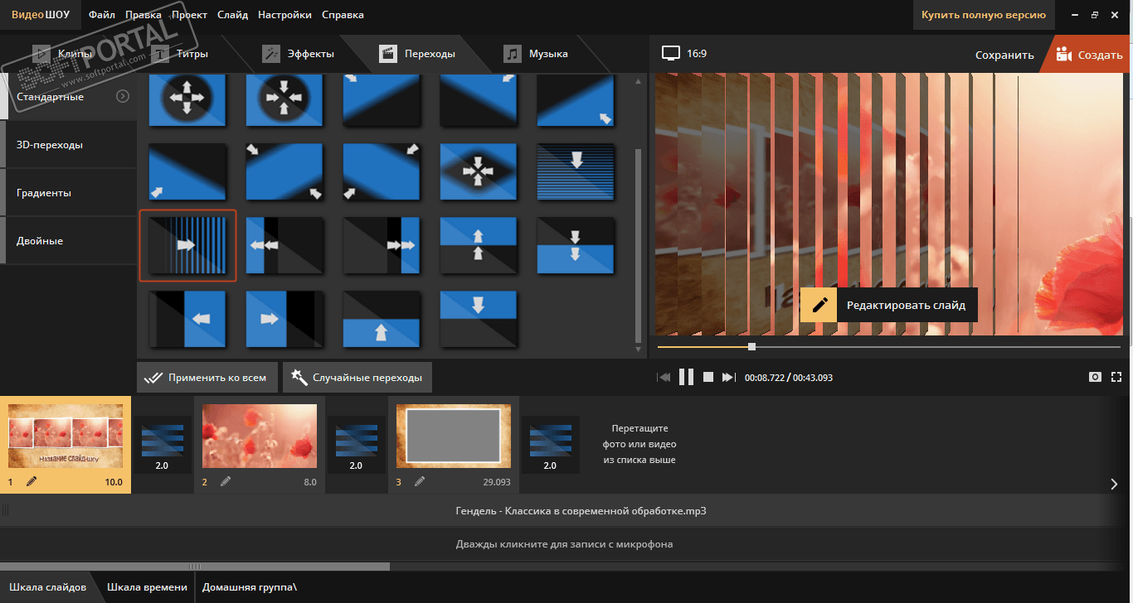This screenshot has width=1133, height=603.
Task: Pick the slide-right arrow transition in last row
Action: click(x=284, y=318)
